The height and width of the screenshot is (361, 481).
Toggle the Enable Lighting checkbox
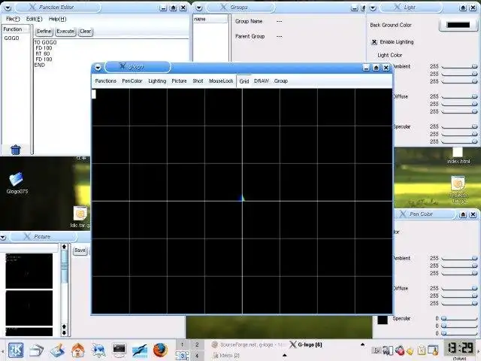coord(374,42)
